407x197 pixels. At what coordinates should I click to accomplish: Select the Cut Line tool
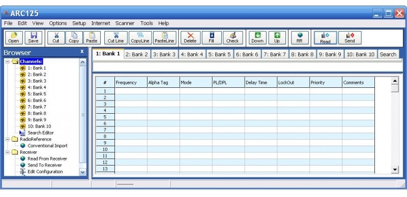click(x=116, y=38)
